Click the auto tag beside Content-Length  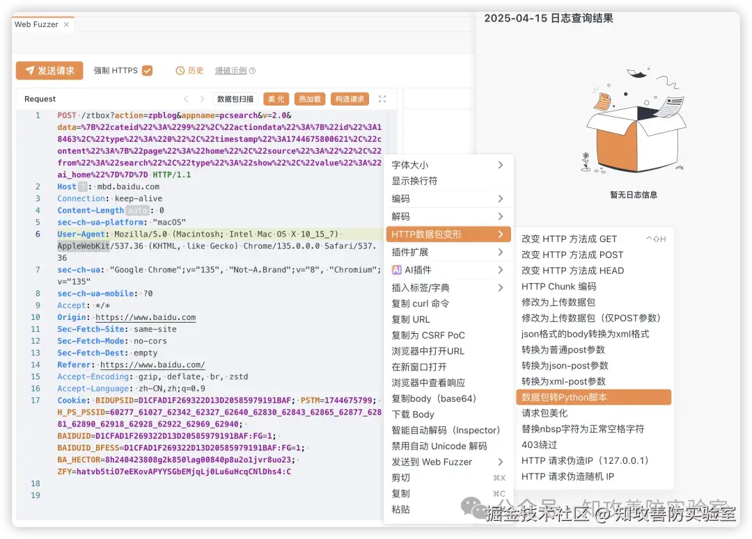coord(138,210)
